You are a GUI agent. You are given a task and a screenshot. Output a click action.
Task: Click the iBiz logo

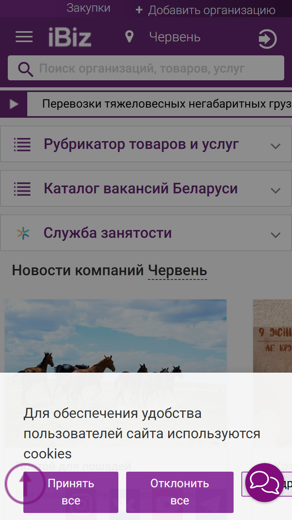70,37
